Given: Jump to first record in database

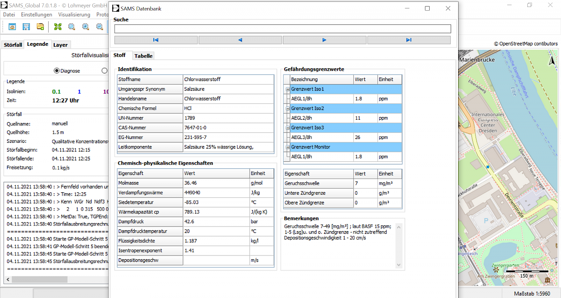Looking at the screenshot, I should click(156, 40).
